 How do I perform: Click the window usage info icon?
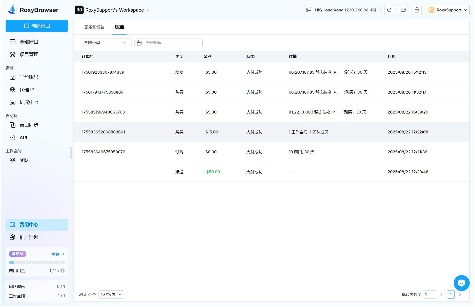point(63,271)
